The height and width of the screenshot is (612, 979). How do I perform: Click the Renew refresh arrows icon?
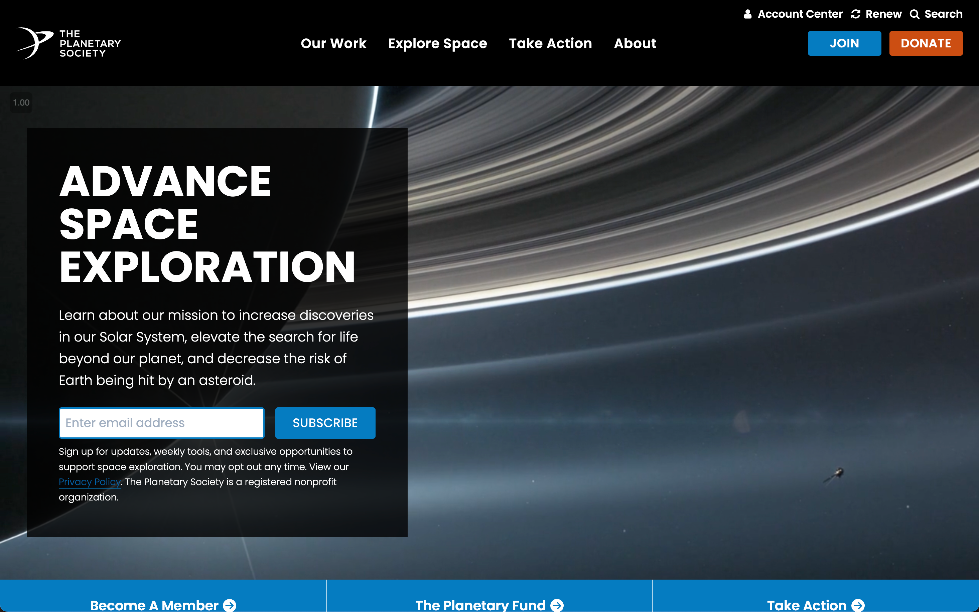(855, 14)
